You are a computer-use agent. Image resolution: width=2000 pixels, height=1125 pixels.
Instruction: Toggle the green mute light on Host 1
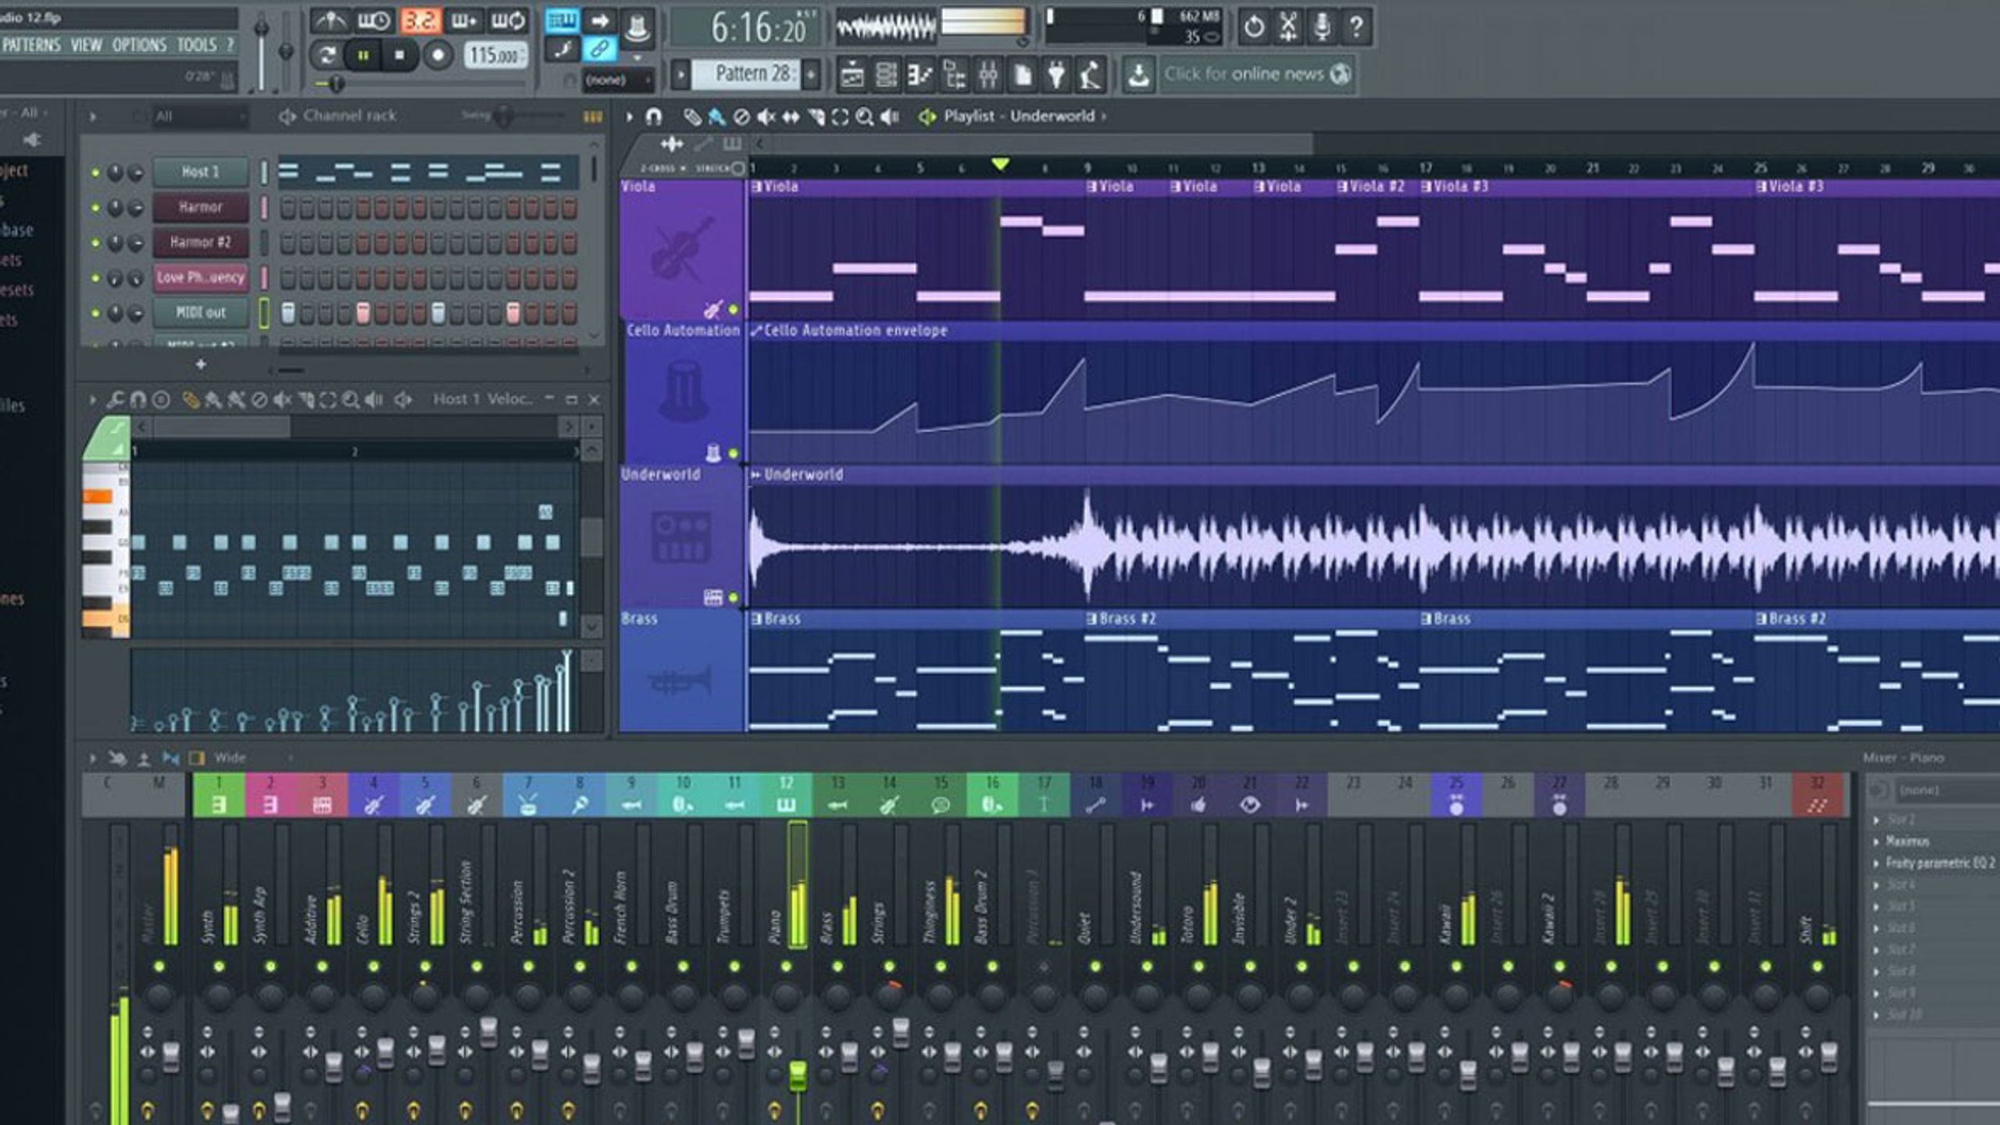coord(95,173)
